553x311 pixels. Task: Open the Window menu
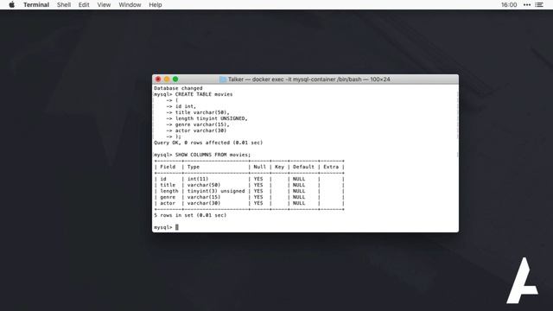130,5
